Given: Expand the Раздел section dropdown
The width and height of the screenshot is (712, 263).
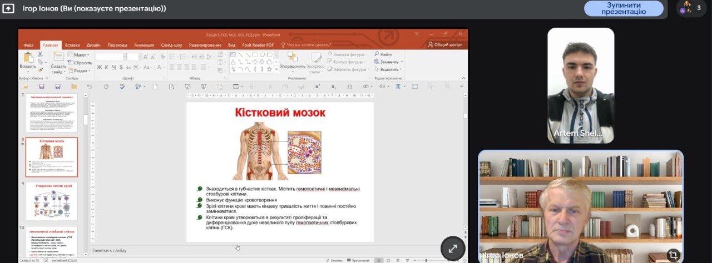Looking at the screenshot, I should pyautogui.click(x=80, y=70).
